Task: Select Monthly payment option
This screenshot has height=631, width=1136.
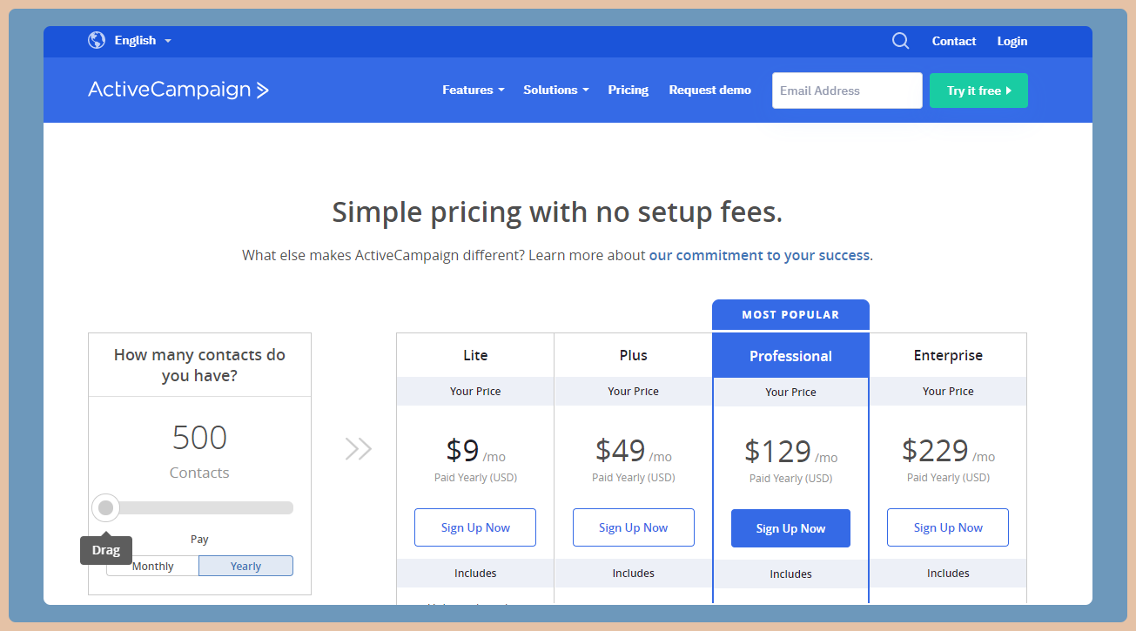Action: 153,566
